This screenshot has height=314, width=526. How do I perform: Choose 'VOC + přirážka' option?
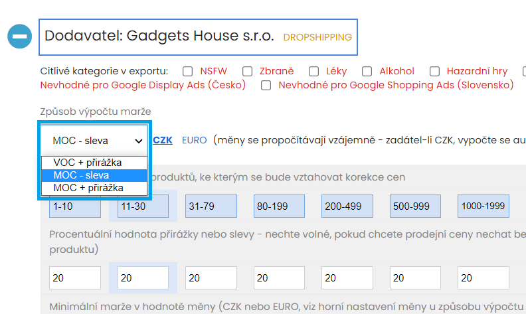coord(93,163)
